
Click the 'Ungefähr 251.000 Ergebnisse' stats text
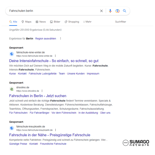[x=35, y=30]
